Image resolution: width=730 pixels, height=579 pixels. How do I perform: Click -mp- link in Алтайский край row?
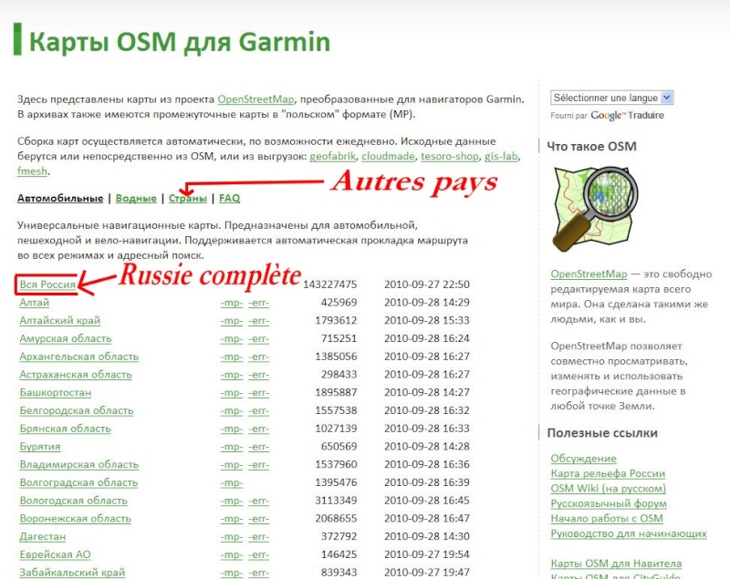pos(232,321)
